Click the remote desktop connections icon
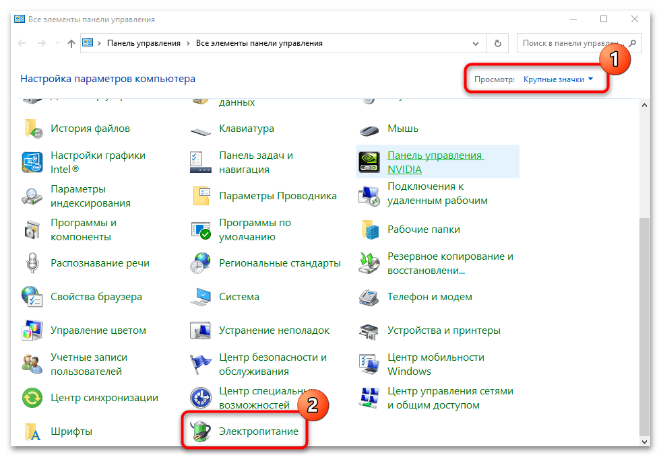 369,197
